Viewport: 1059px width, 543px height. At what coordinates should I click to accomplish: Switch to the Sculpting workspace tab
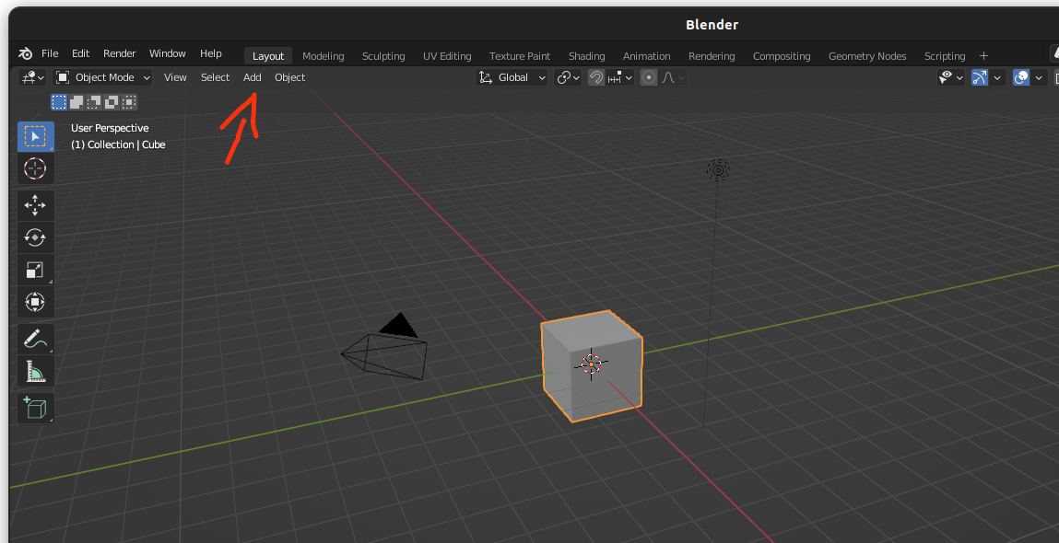(383, 56)
